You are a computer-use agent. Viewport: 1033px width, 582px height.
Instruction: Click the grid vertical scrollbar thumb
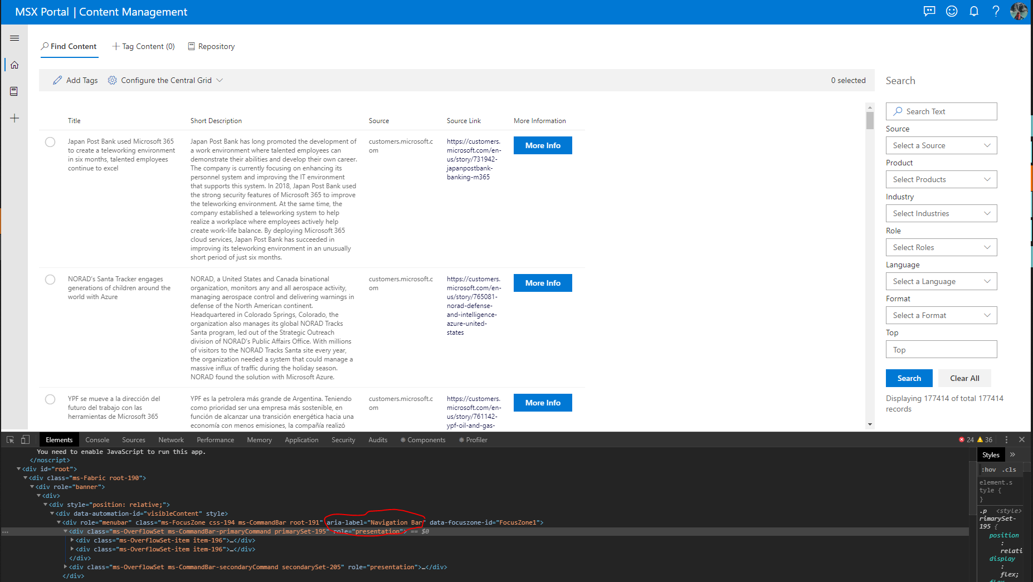870,120
